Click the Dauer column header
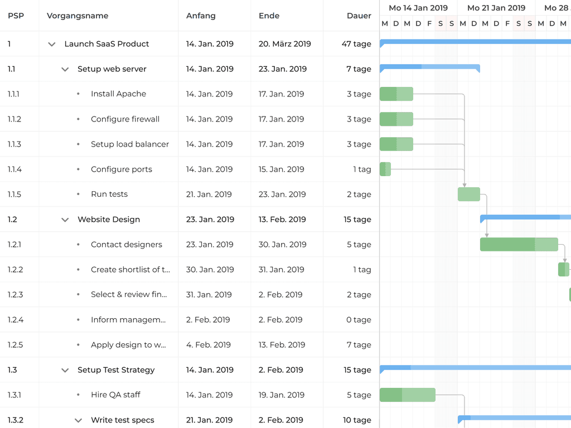The width and height of the screenshot is (571, 428). (359, 16)
